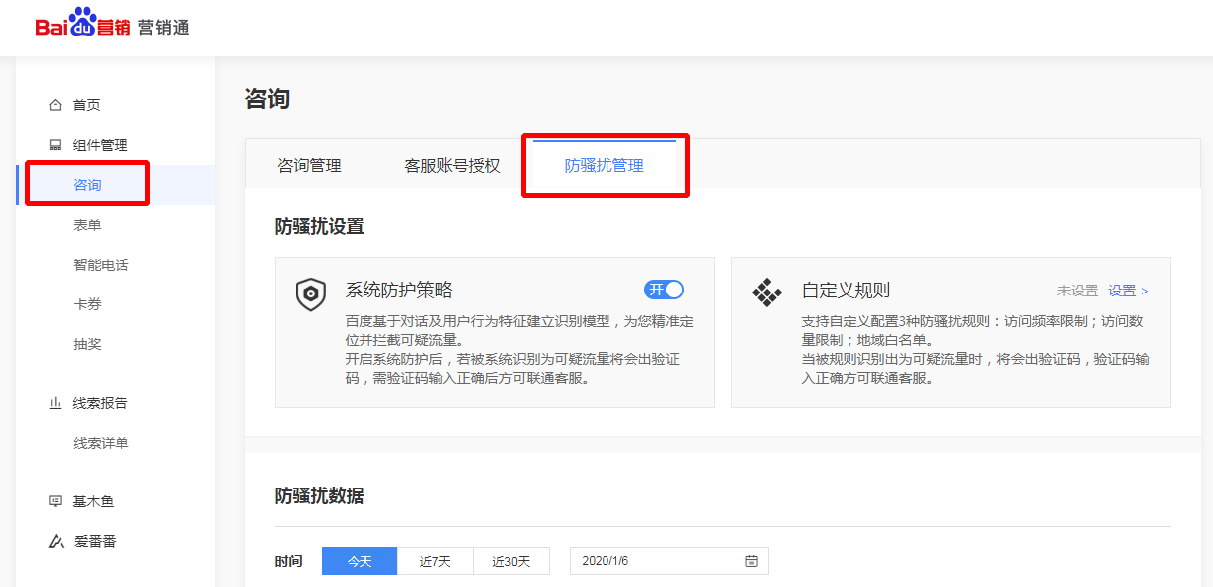Viewport: 1213px width, 587px height.
Task: Switch to the 咨询管理 tab
Action: pos(310,165)
